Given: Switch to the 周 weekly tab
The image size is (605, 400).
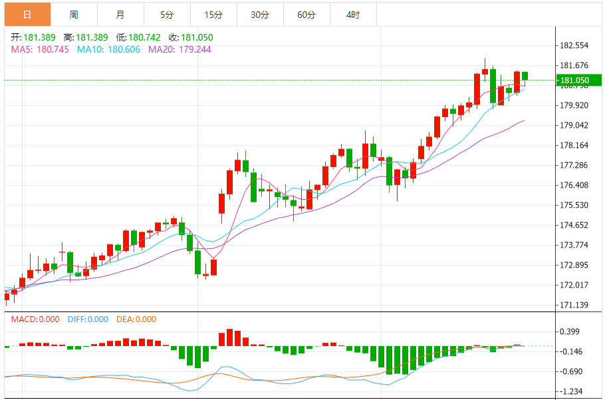Looking at the screenshot, I should tap(74, 15).
